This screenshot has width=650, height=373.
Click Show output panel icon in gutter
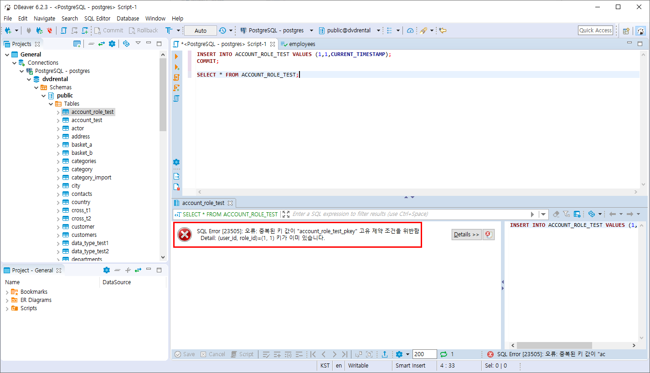point(176,176)
